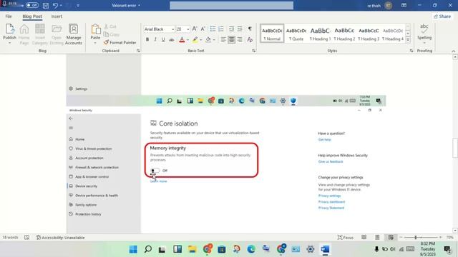Open Manage Accounts
This screenshot has width=458, height=257.
73,34
